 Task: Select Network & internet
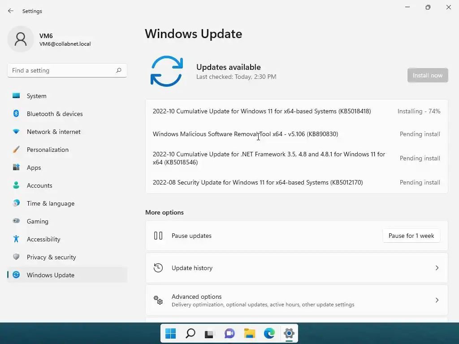67,132
